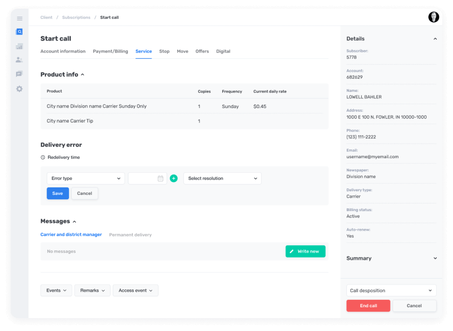This screenshot has height=331, width=453.
Task: Open the reports chart icon in the sidebar
Action: pos(19,46)
